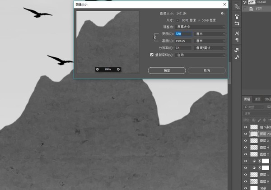Image resolution: width=271 pixels, height=190 pixels.
Task: Zoom in the dialog preview with plus icon
Action: tap(118, 69)
